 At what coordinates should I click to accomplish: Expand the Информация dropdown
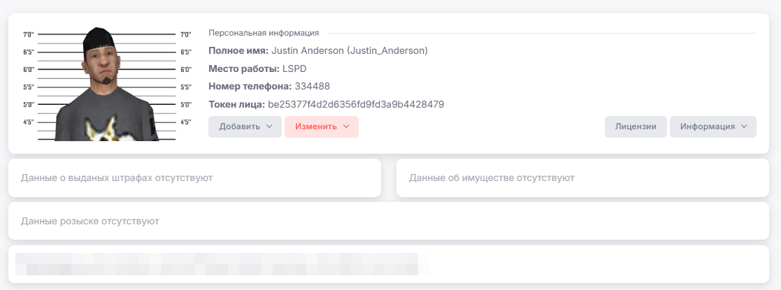point(713,127)
